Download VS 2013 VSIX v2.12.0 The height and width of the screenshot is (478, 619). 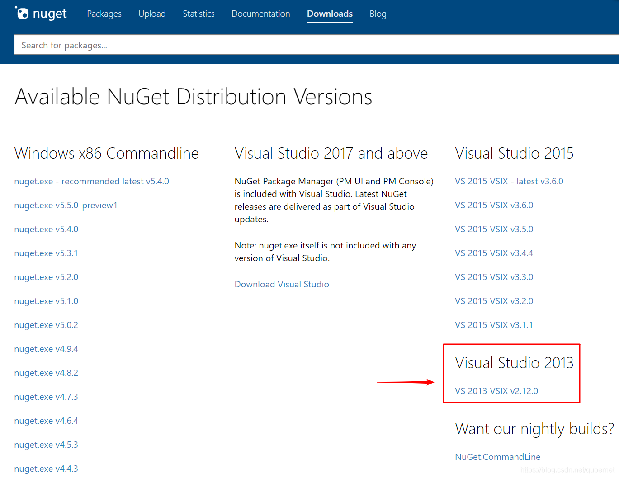(496, 391)
